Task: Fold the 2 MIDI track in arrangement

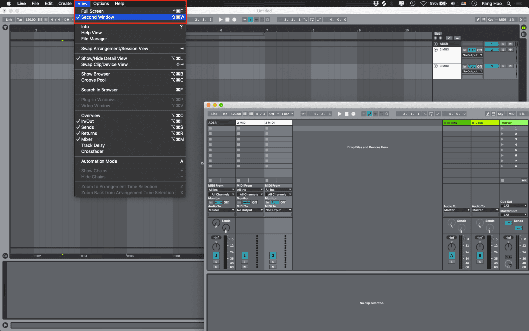Action: tap(436, 50)
